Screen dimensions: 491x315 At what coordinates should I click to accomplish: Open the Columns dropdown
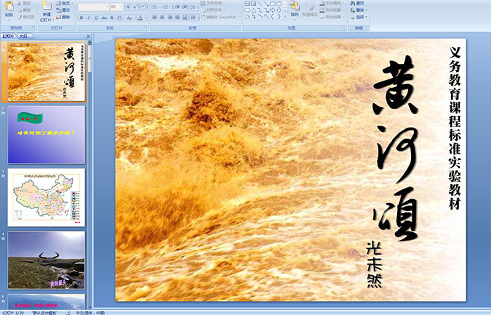194,18
